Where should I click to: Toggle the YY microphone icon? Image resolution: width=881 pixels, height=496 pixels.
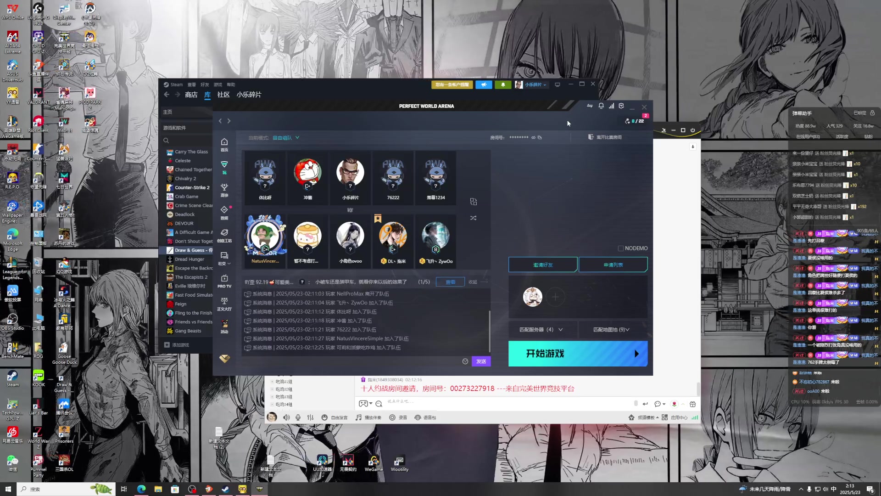coord(298,417)
